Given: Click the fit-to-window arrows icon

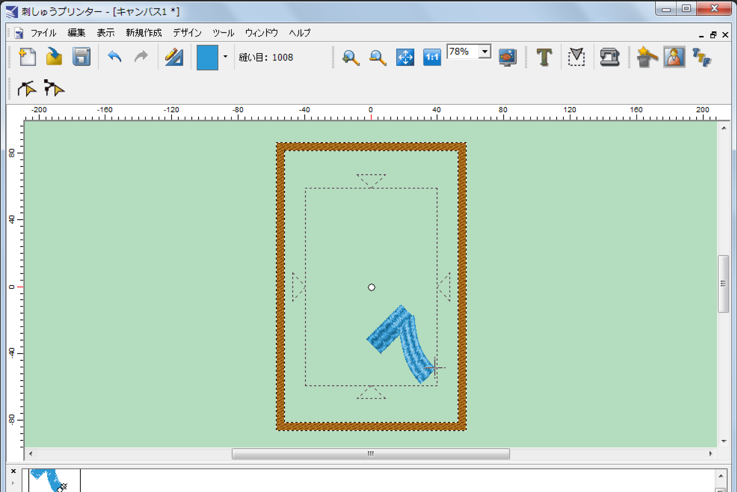Looking at the screenshot, I should tap(405, 57).
